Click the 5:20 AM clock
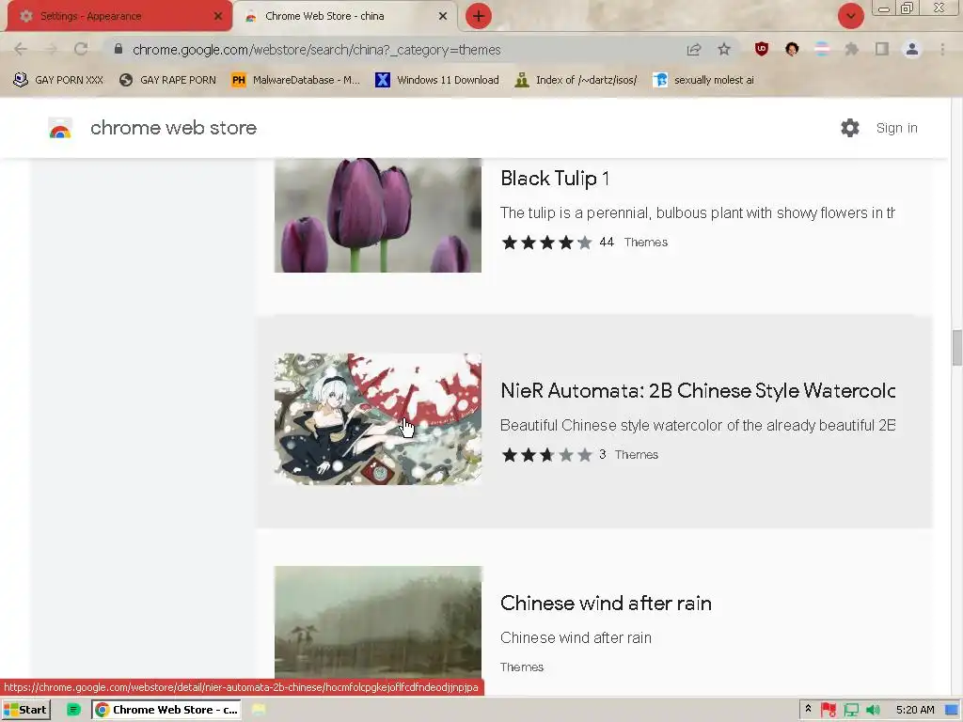 [x=915, y=710]
